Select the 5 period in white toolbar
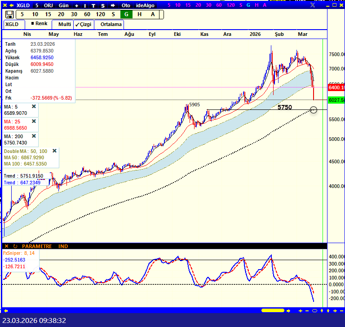The image size is (345, 327). point(22,14)
